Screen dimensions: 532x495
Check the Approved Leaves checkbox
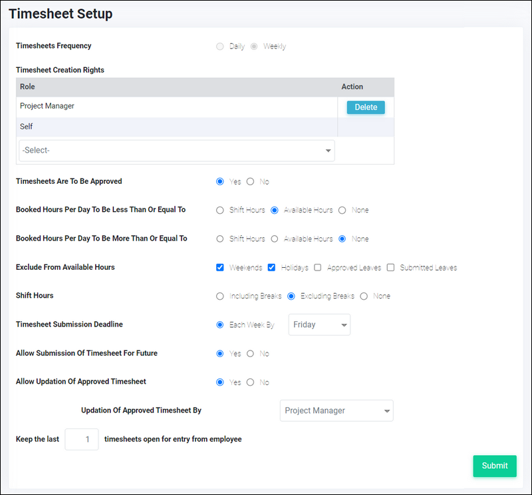[318, 267]
